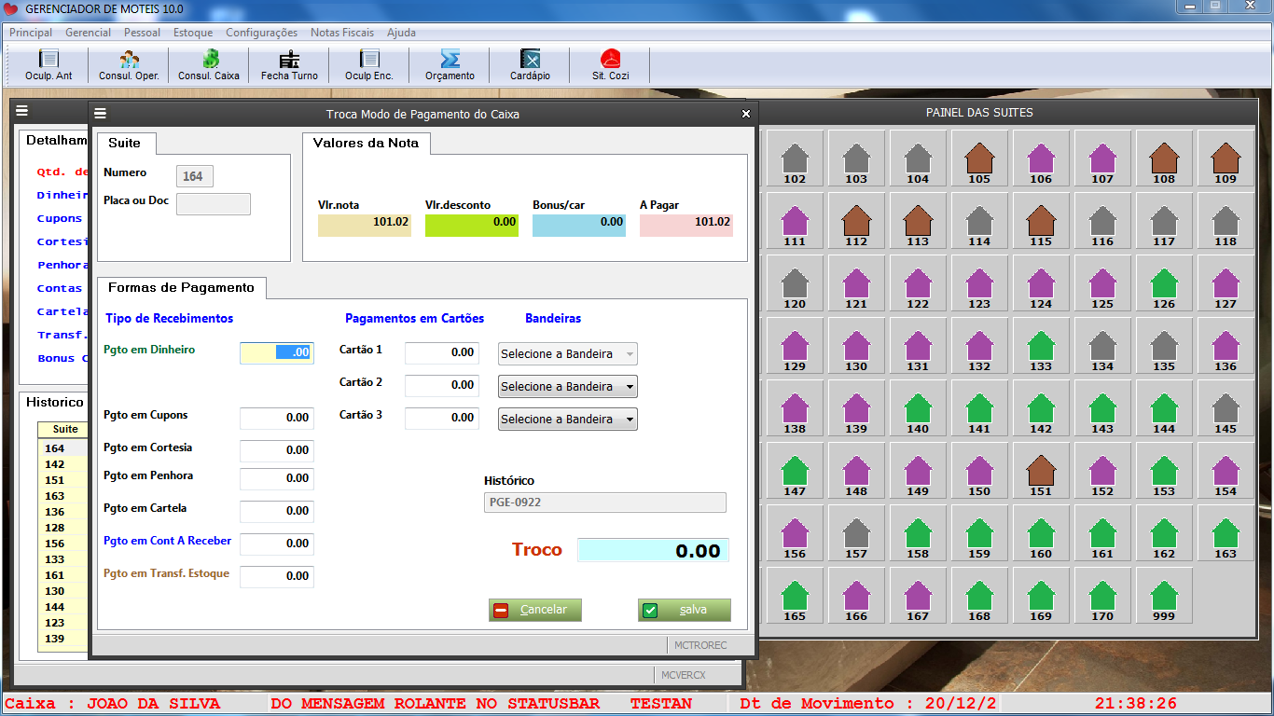1274x716 pixels.
Task: Select the brown suite 105 house icon
Action: pos(979,160)
